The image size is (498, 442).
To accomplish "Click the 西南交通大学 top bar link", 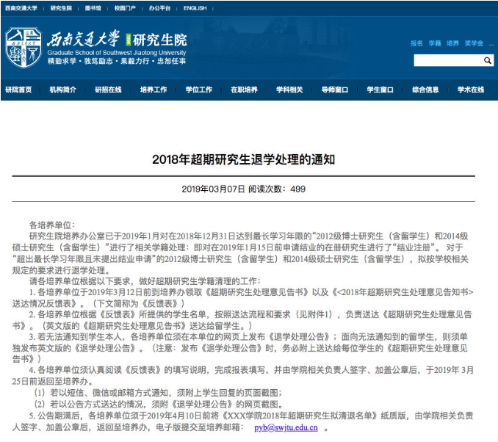I will (x=21, y=8).
